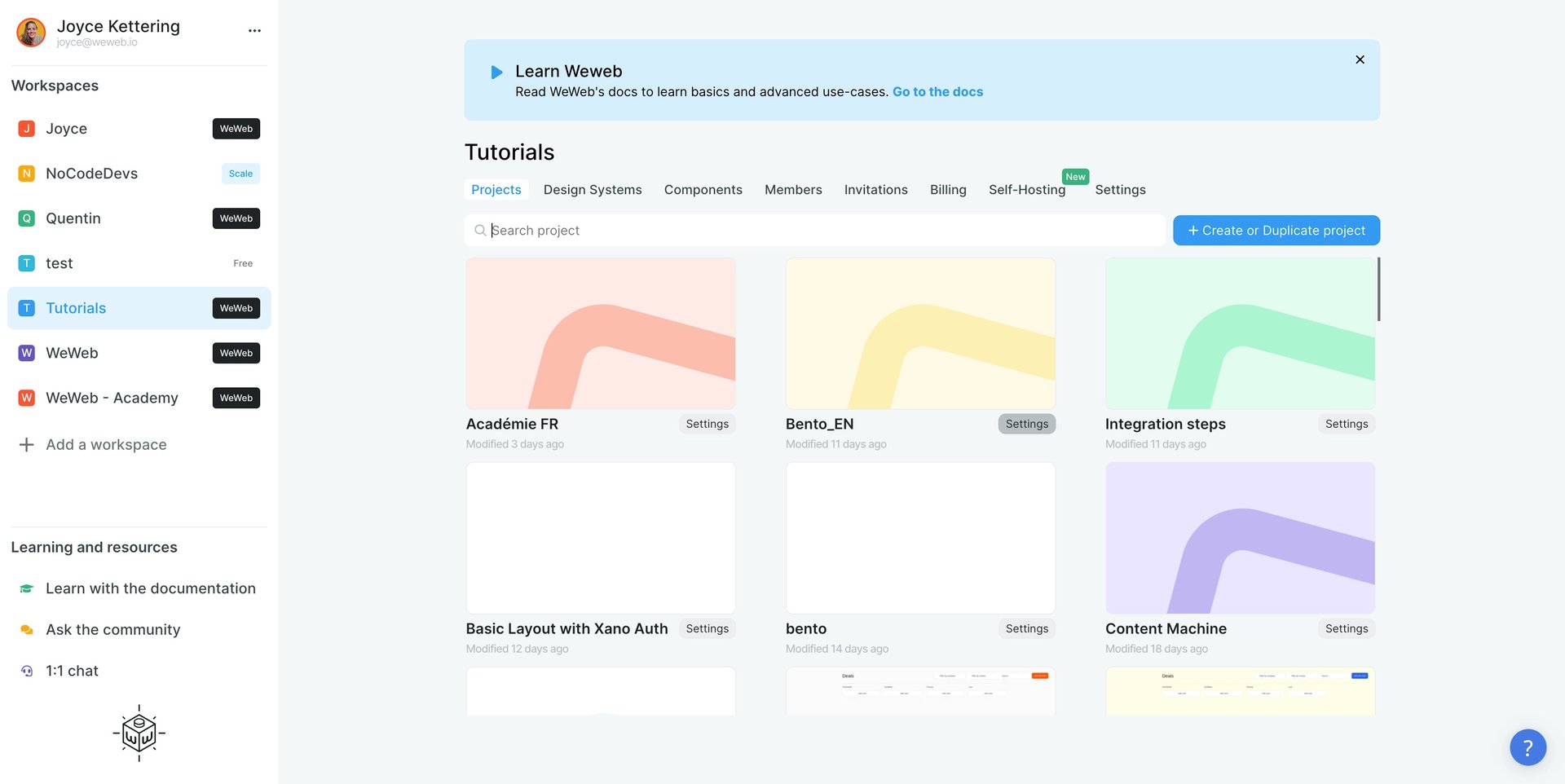Select the Joyce workspace
The width and height of the screenshot is (1565, 784).
[x=139, y=129]
